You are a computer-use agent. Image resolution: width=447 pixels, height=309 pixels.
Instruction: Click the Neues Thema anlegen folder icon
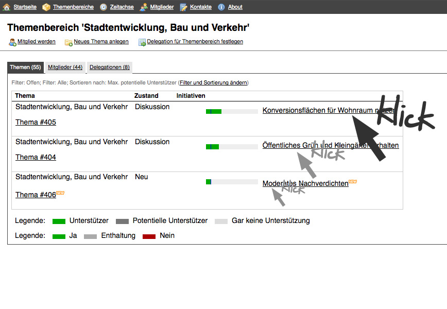pyautogui.click(x=68, y=42)
